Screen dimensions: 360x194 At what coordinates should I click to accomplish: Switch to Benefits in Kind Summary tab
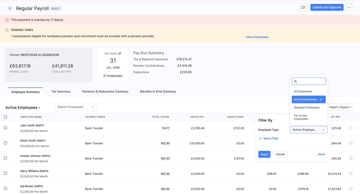coord(158,92)
